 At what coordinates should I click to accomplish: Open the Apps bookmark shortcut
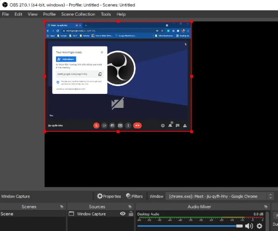tap(51, 36)
